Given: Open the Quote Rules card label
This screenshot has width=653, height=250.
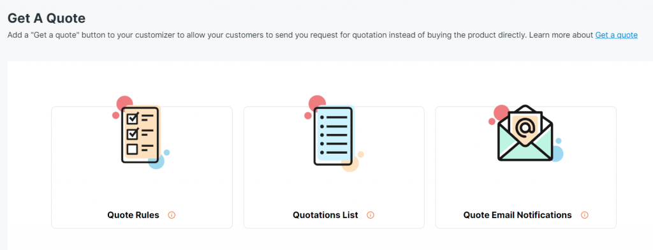Looking at the screenshot, I should (x=133, y=216).
